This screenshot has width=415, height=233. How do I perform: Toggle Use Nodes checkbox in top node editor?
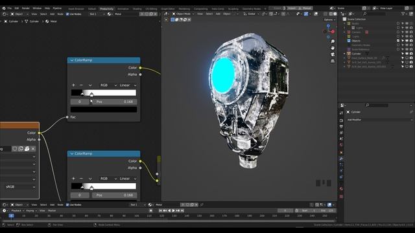pos(67,14)
